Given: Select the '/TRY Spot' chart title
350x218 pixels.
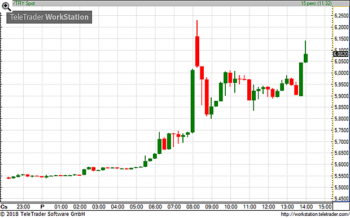Looking at the screenshot, I should (24, 3).
